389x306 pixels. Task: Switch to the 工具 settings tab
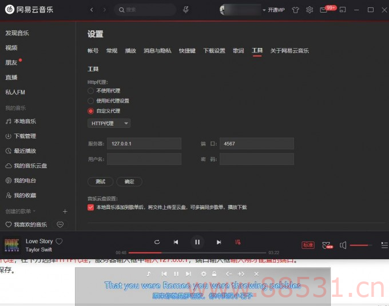(x=257, y=50)
